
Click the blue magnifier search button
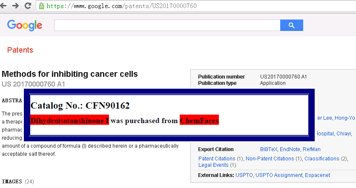click(x=292, y=25)
